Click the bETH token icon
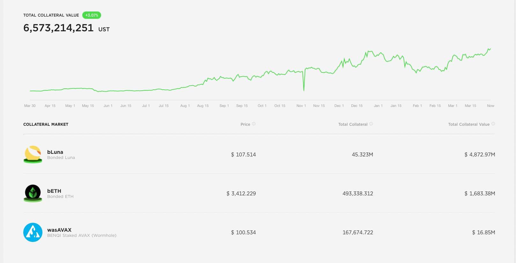The image size is (516, 263). 33,193
